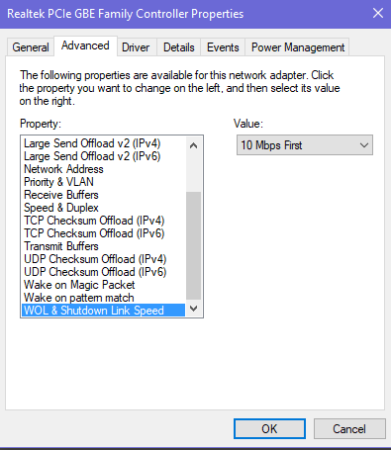
Task: Dismiss dialog with the Cancel button
Action: (x=349, y=429)
